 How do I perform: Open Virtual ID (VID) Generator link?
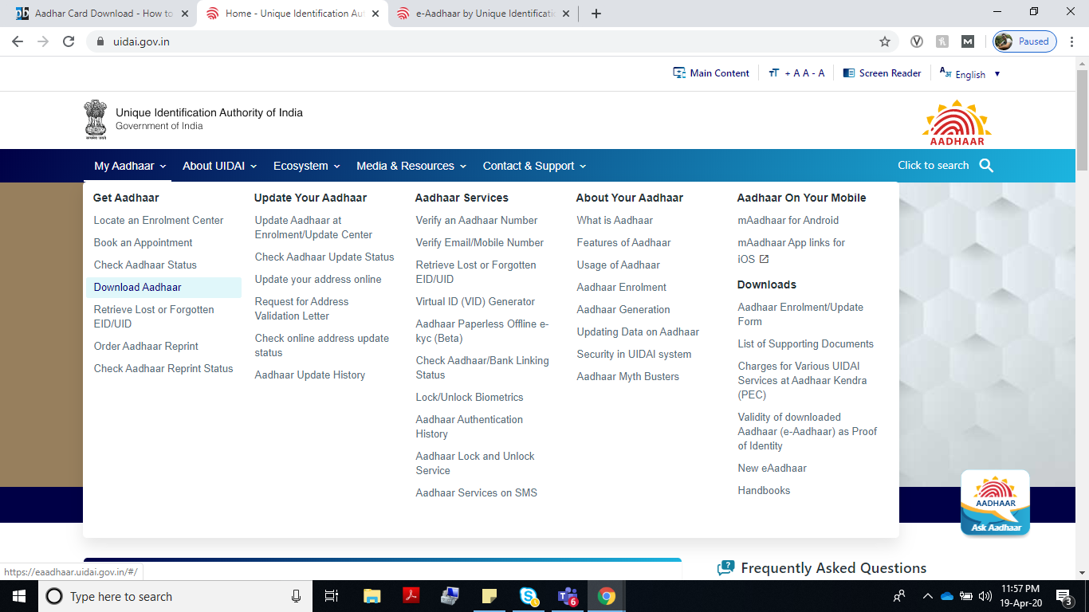pyautogui.click(x=475, y=301)
